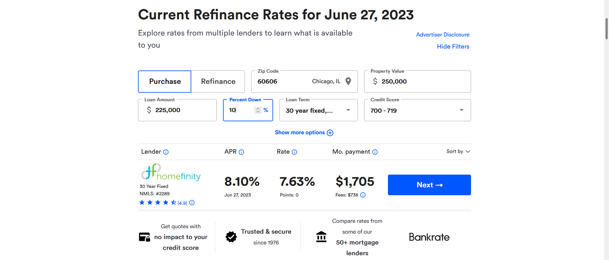Screen dimensions: 609x260
Task: Click the Hide Filters link
Action: (x=453, y=47)
